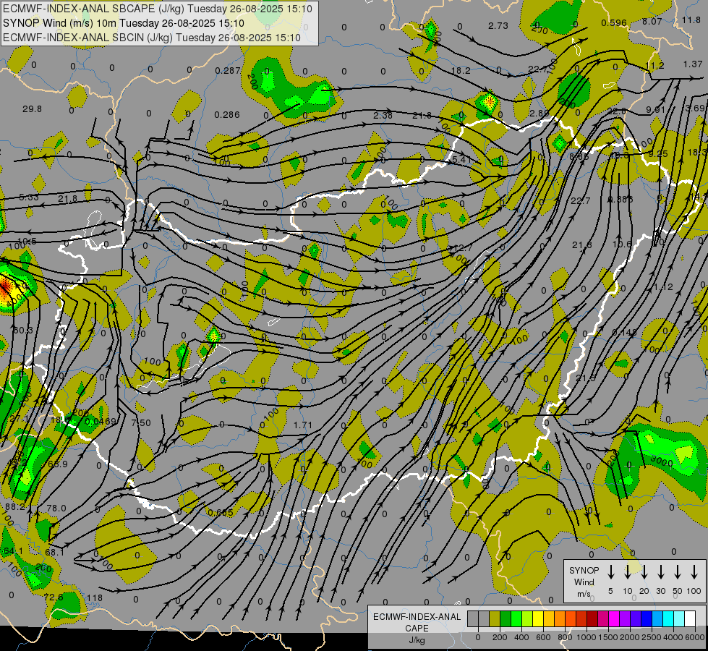Click the 0.286 value on the map
The image size is (708, 651).
(x=227, y=115)
